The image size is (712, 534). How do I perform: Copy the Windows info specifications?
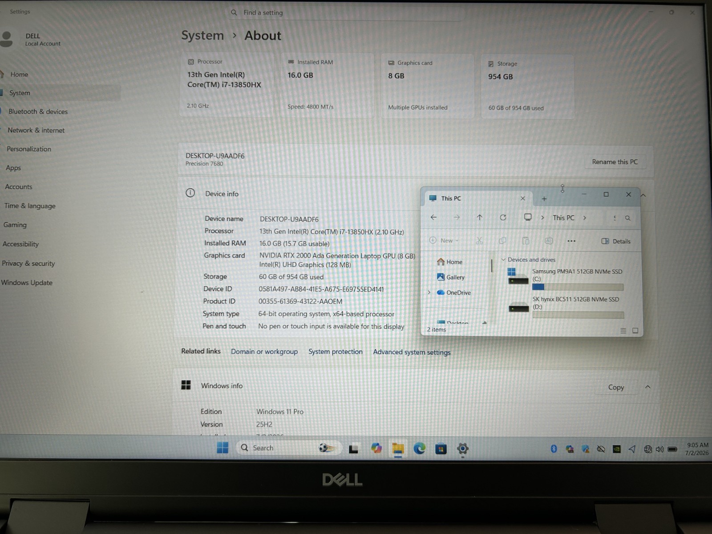coord(616,387)
